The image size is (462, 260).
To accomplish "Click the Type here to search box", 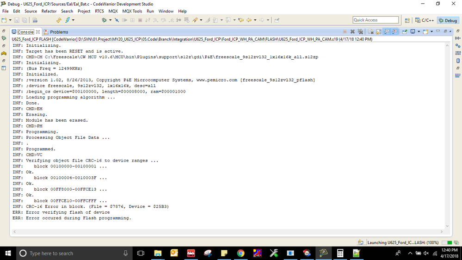I will (74, 253).
